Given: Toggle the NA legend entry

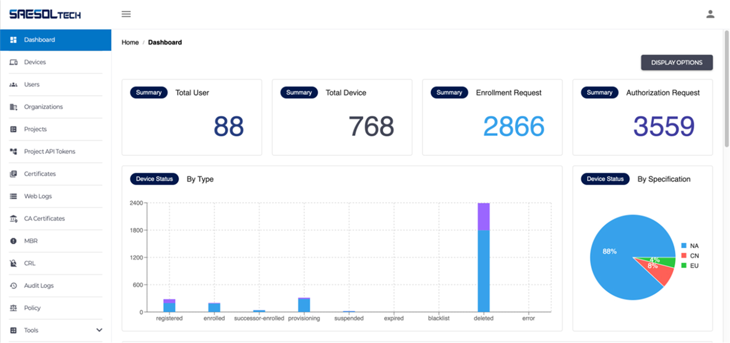Looking at the screenshot, I should click(690, 245).
